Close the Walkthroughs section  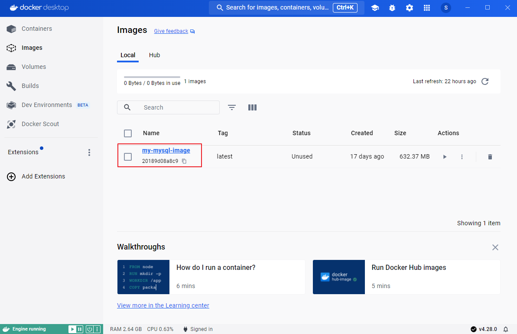pyautogui.click(x=495, y=247)
